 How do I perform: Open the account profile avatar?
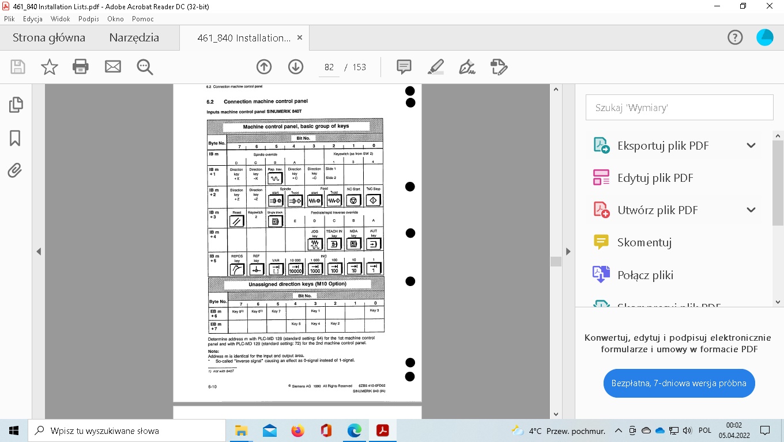point(765,37)
